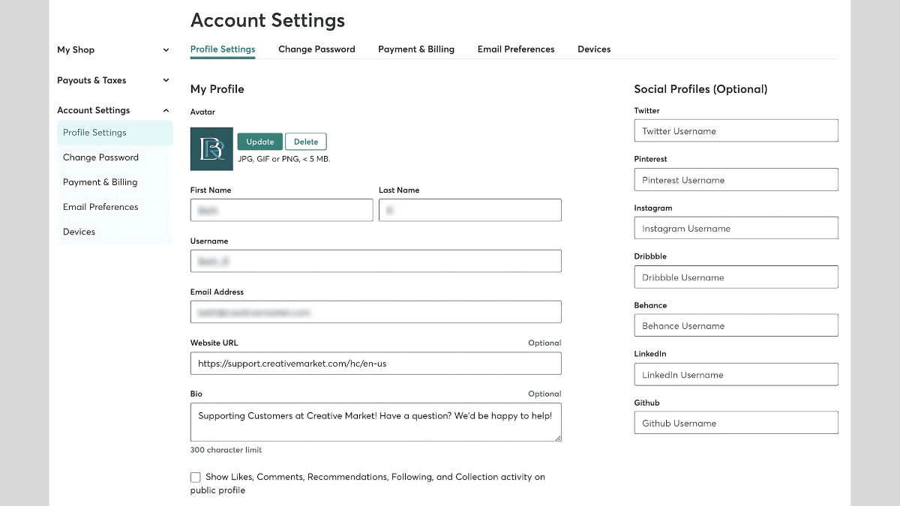Focus the Pinterest Username field
Screen dimensions: 900x506
[x=736, y=180]
